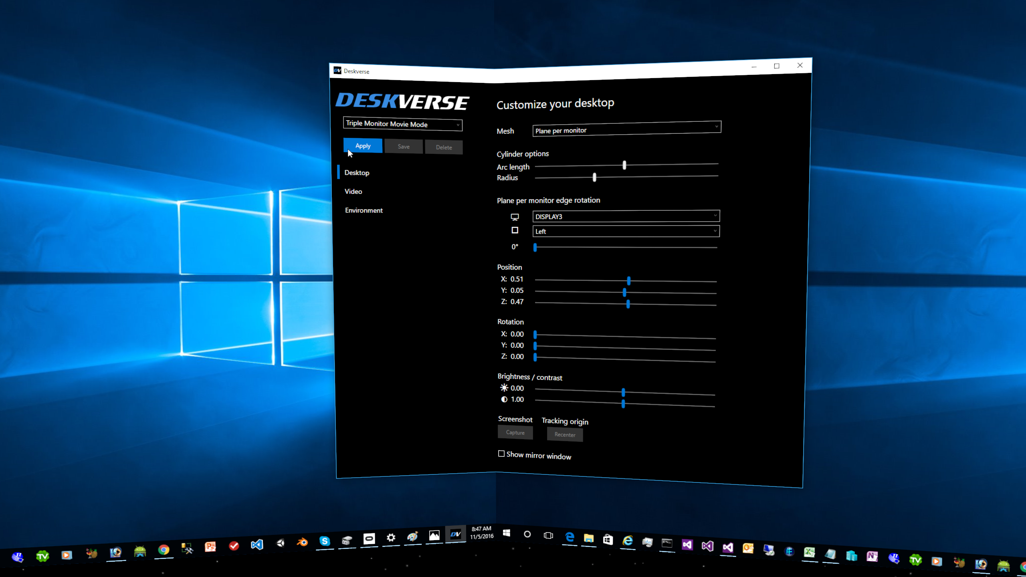Open the Environment section
1026x577 pixels.
point(364,210)
